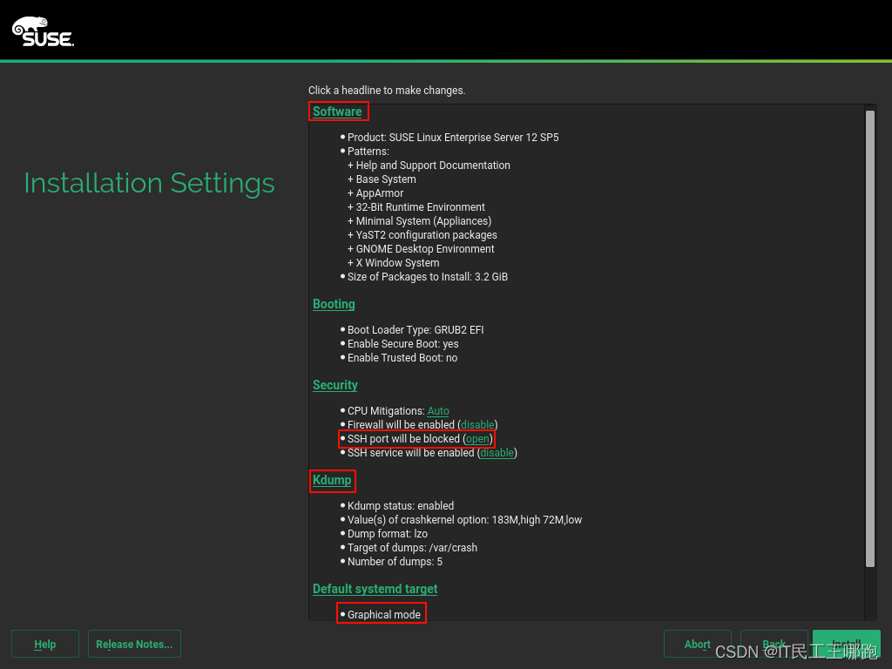
Task: Open the Booting configuration section
Action: pos(334,304)
